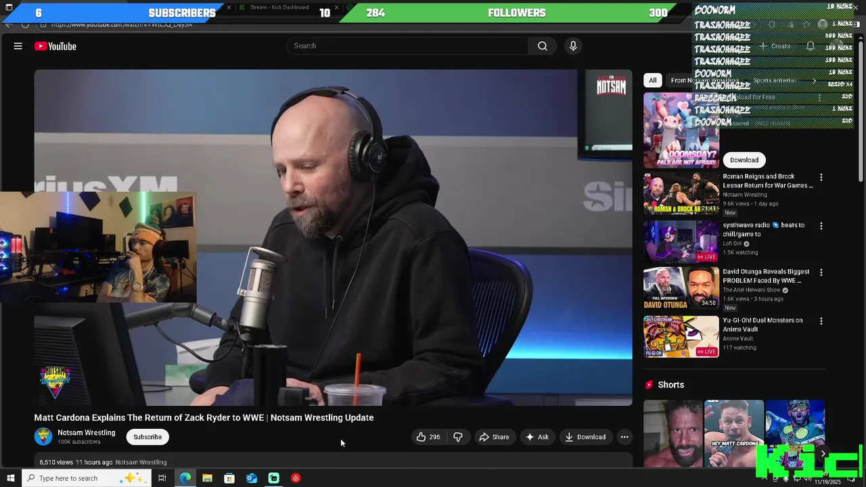Show more filter chips with arrow
The image size is (866, 487).
pyautogui.click(x=815, y=80)
